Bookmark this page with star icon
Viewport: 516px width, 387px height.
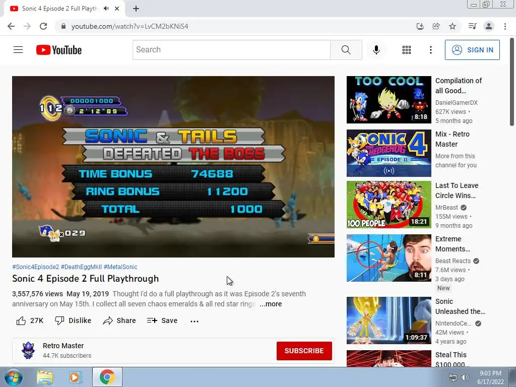[x=453, y=26]
